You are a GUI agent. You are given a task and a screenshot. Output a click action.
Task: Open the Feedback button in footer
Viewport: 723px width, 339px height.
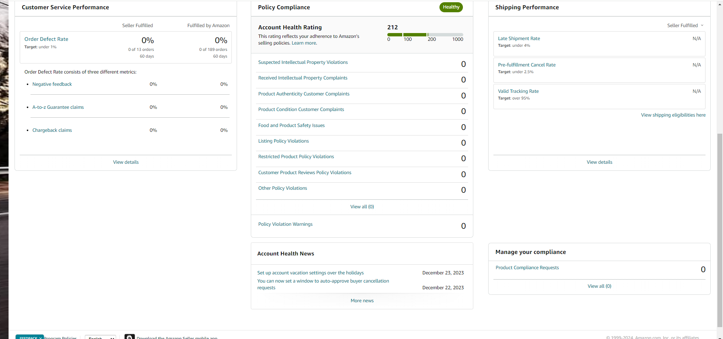30,337
